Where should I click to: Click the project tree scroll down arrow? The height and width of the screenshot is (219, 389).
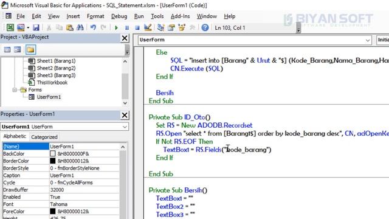pos(125,103)
